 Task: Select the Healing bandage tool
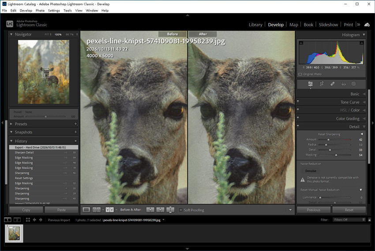[x=333, y=84]
